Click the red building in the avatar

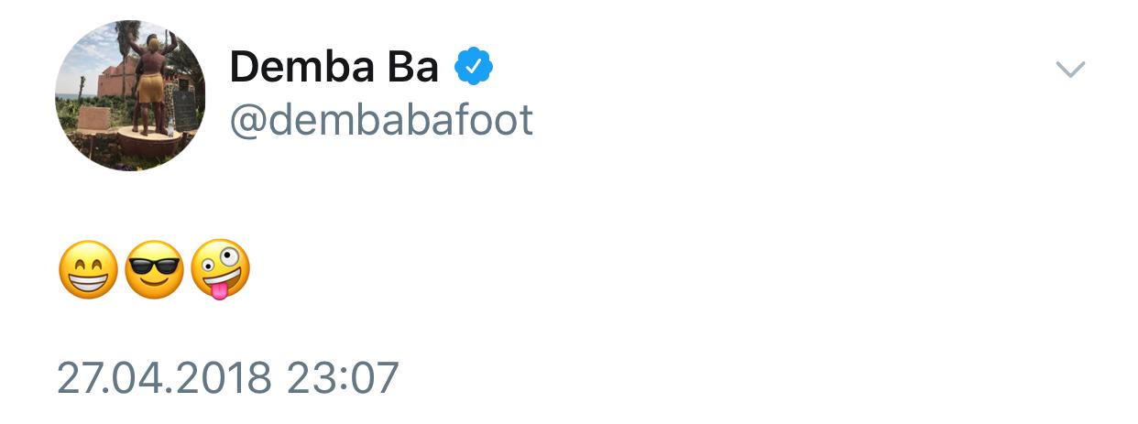(x=111, y=82)
